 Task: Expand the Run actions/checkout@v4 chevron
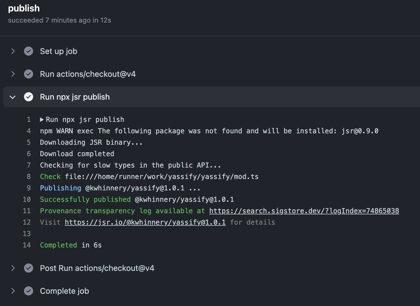coord(13,74)
